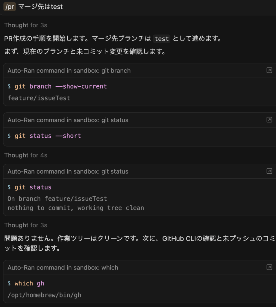Screen dimensions: 276x307
Task: Click the "feature/issueTest" branch output under git branch
Action: [39, 98]
